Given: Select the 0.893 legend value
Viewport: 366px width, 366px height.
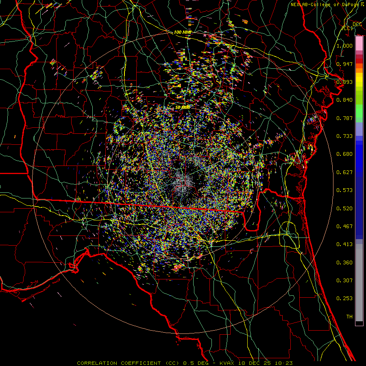Looking at the screenshot, I should [344, 82].
